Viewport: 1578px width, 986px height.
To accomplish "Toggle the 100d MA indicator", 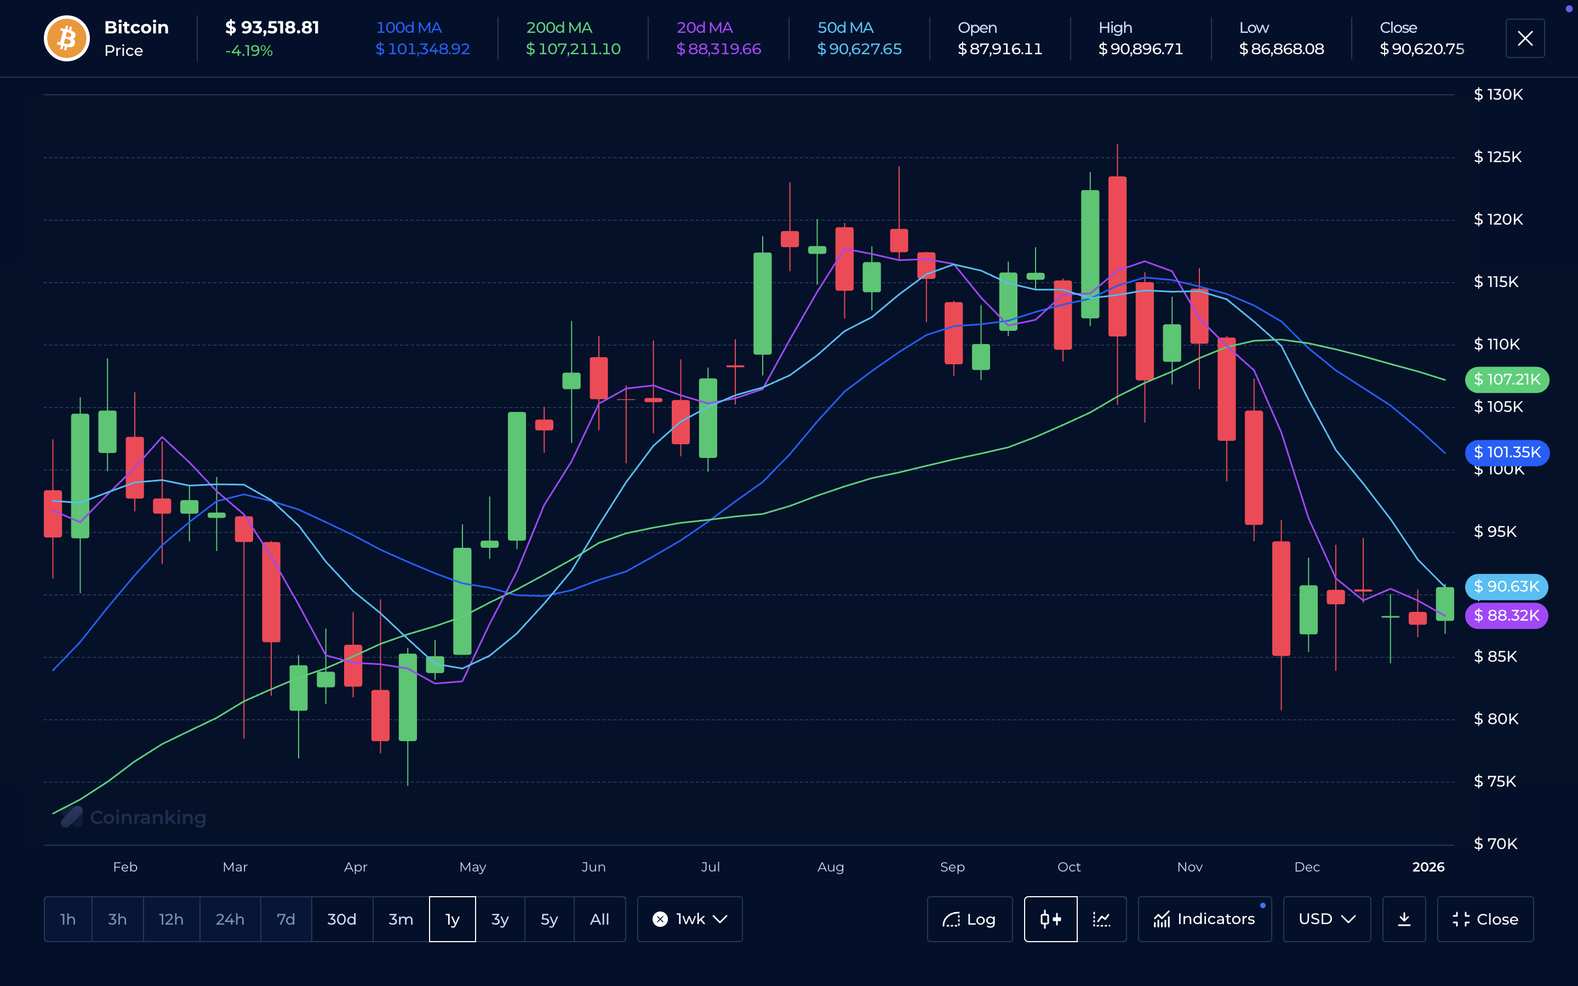I will (422, 38).
